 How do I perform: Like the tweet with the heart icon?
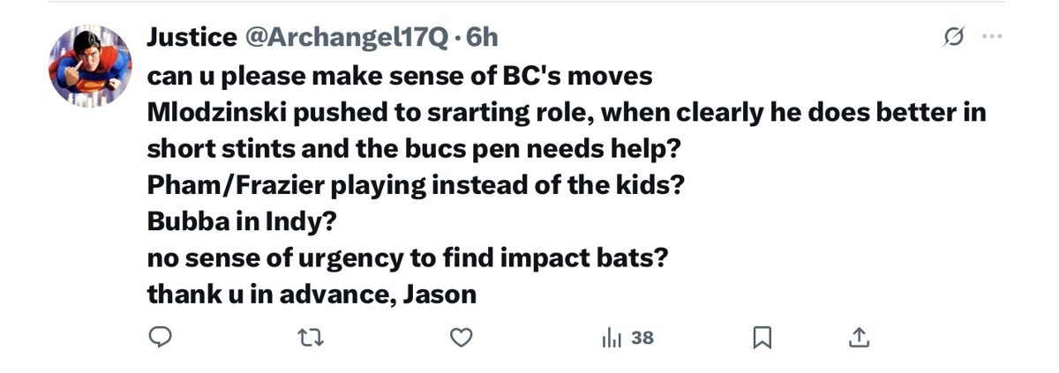click(x=461, y=337)
